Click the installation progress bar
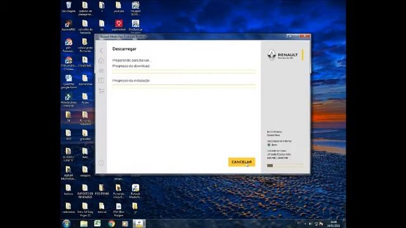This screenshot has height=228, width=406. [184, 86]
